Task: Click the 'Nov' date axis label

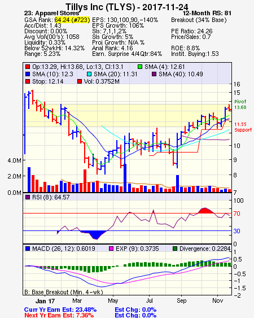Action: pos(217,300)
